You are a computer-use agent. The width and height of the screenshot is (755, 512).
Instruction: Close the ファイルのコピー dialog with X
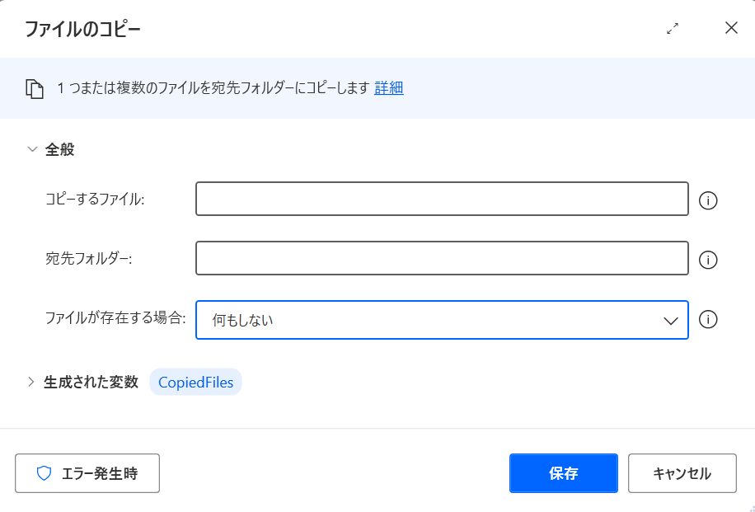click(x=731, y=28)
